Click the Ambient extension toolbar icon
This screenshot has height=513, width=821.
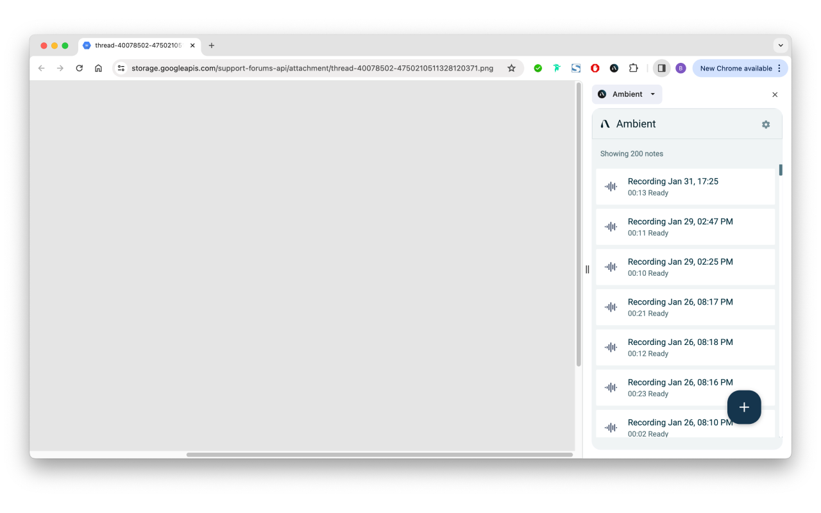[614, 68]
